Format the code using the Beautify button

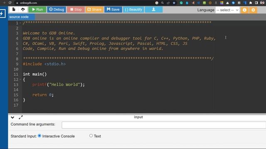tap(133, 10)
